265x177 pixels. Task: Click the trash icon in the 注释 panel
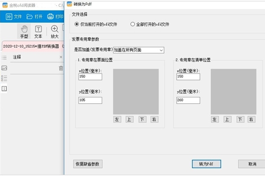click(61, 68)
